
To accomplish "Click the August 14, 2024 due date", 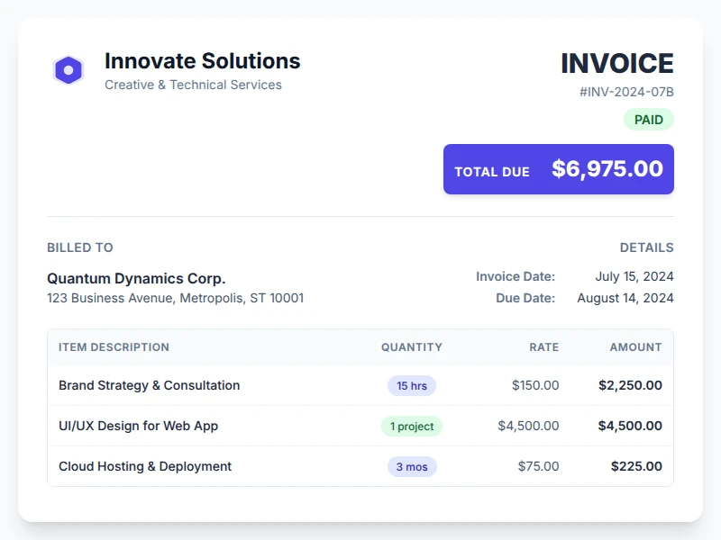I will click(625, 298).
